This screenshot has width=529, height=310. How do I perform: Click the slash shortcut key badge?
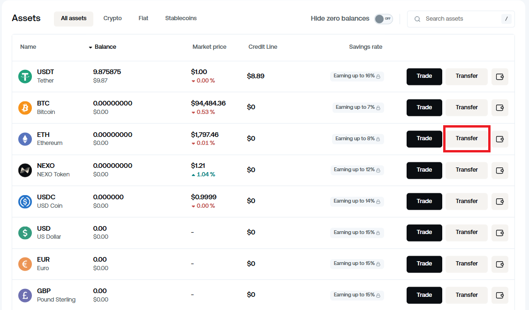tap(506, 19)
